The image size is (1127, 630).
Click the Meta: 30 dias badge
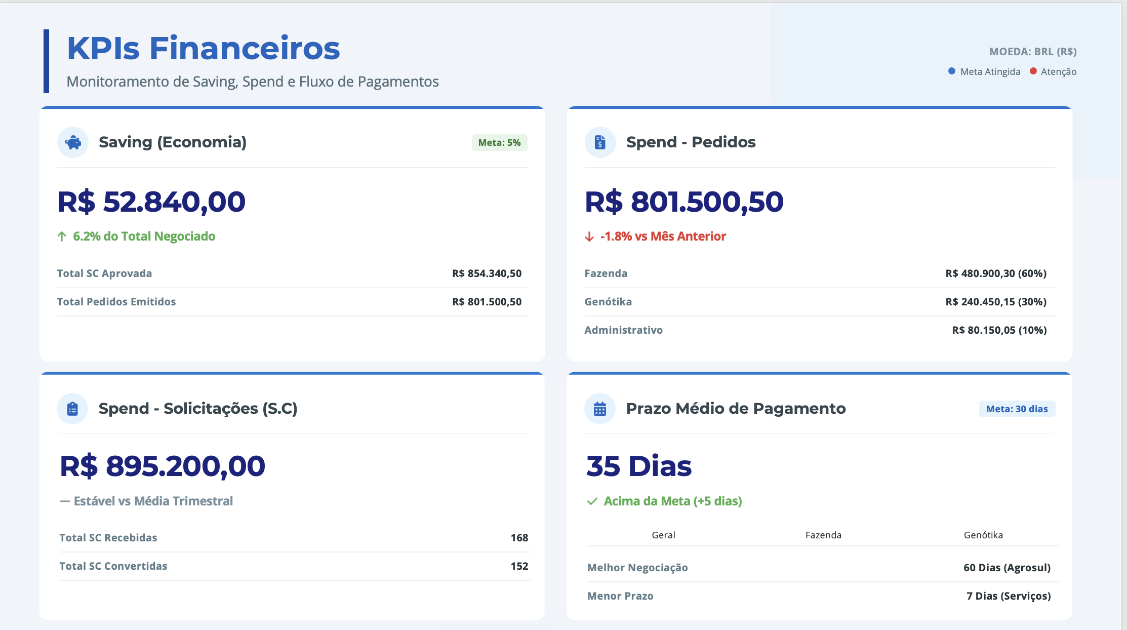1017,409
